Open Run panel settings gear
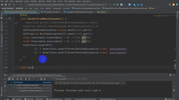 [170, 75]
